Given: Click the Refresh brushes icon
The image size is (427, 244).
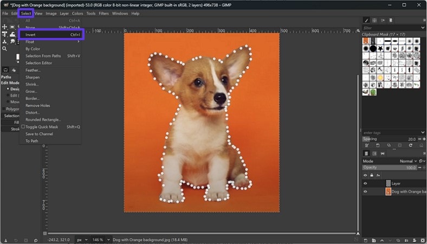Looking at the screenshot, I should pos(410,145).
